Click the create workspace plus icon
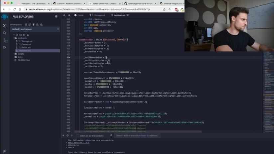This screenshot has height=154, width=274. click(x=26, y=25)
